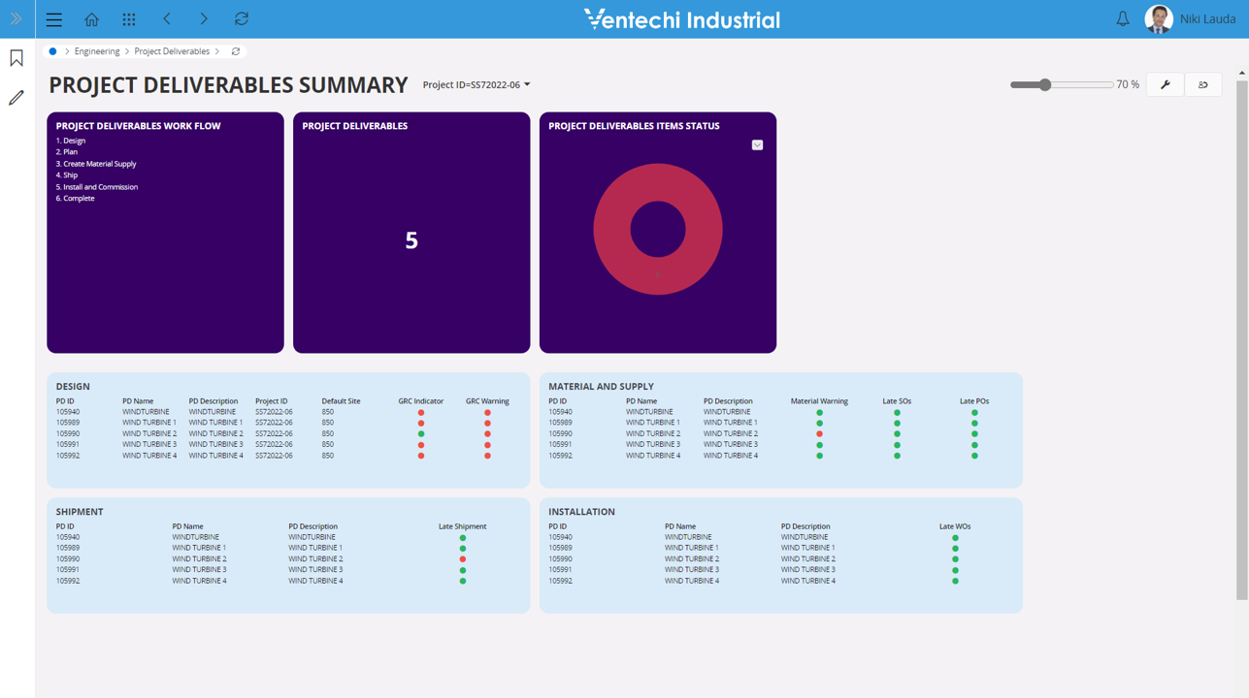Select the Project Deliverables breadcrumb
The width and height of the screenshot is (1249, 698).
172,51
